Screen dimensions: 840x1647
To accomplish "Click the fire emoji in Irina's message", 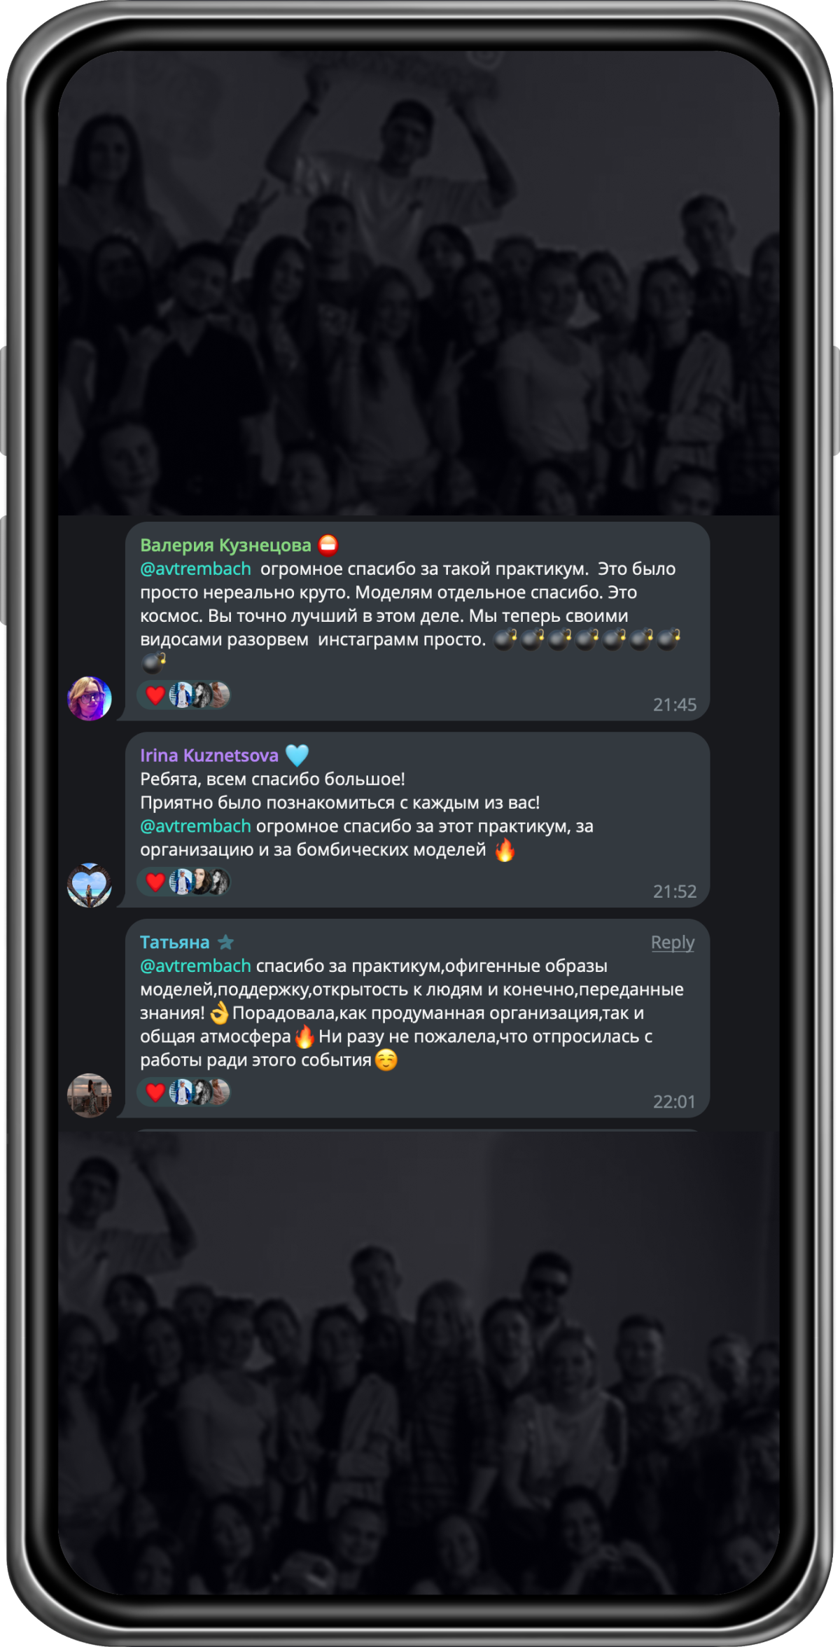I will (505, 849).
